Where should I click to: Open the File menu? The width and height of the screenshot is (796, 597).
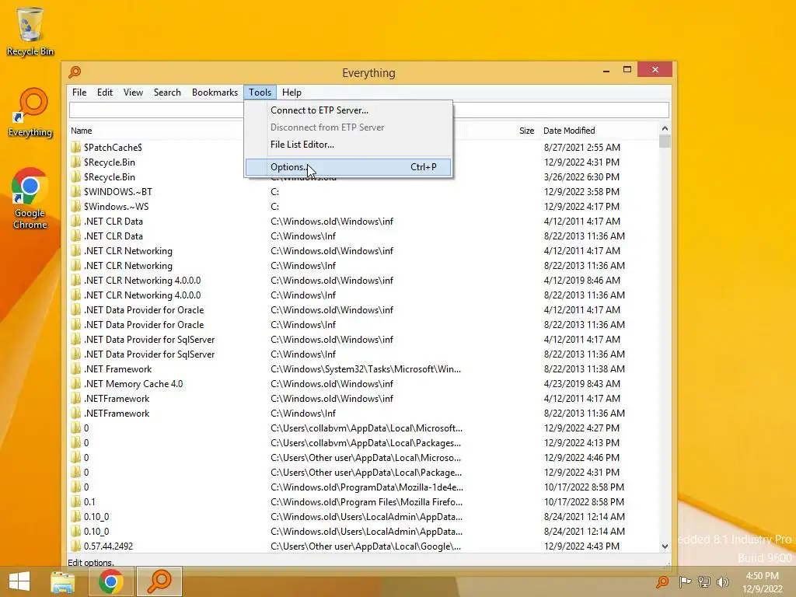tap(79, 93)
